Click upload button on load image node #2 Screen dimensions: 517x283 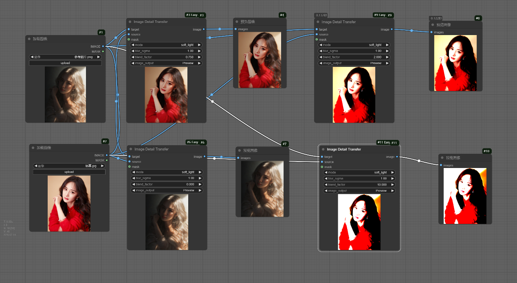[x=69, y=172]
